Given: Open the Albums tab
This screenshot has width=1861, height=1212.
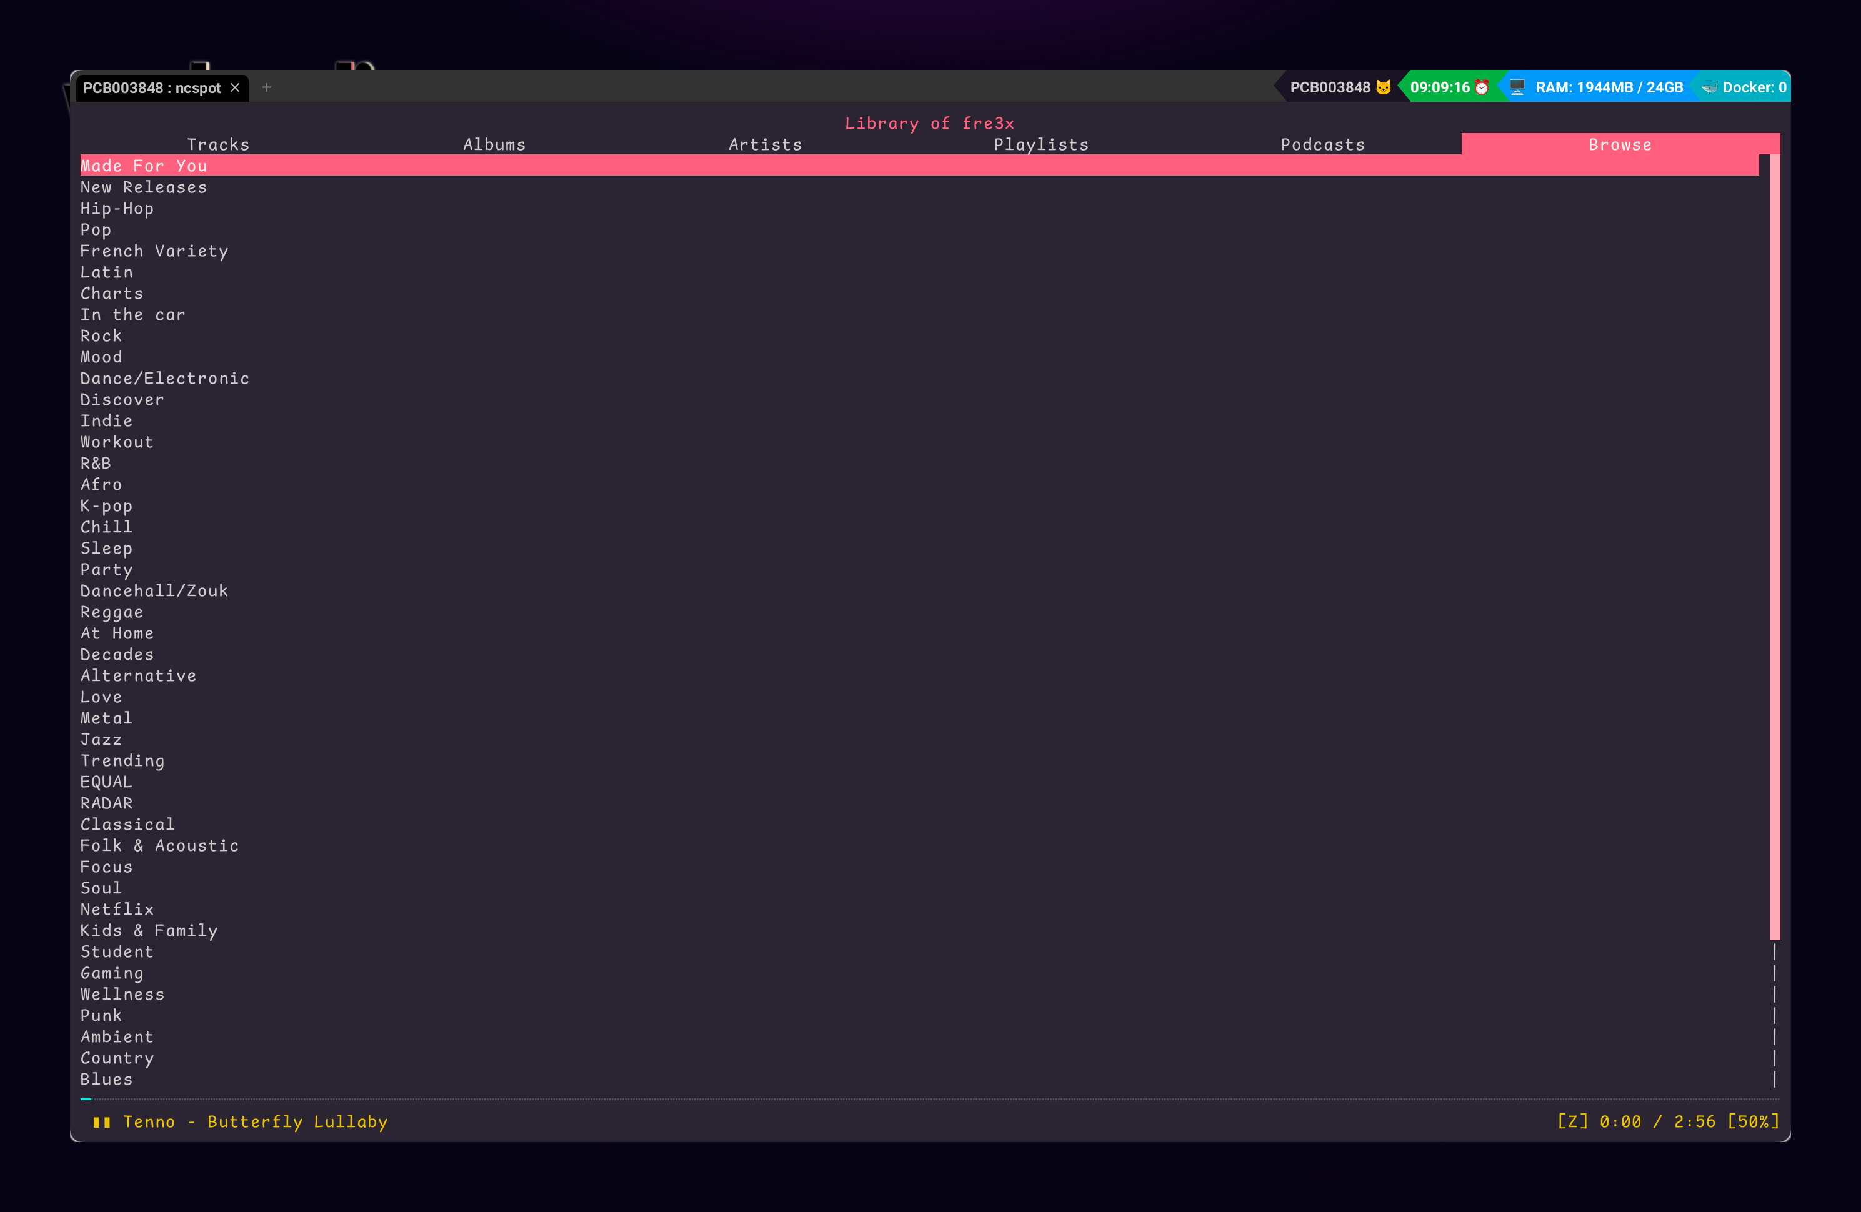Looking at the screenshot, I should (494, 145).
